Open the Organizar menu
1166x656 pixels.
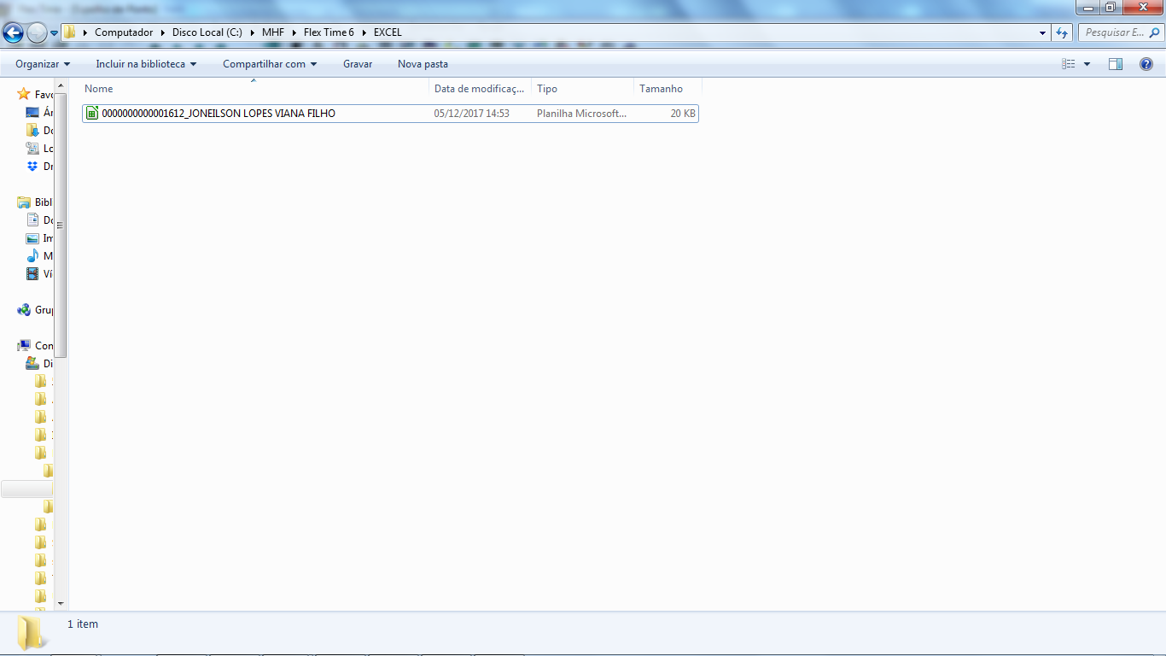(43, 64)
